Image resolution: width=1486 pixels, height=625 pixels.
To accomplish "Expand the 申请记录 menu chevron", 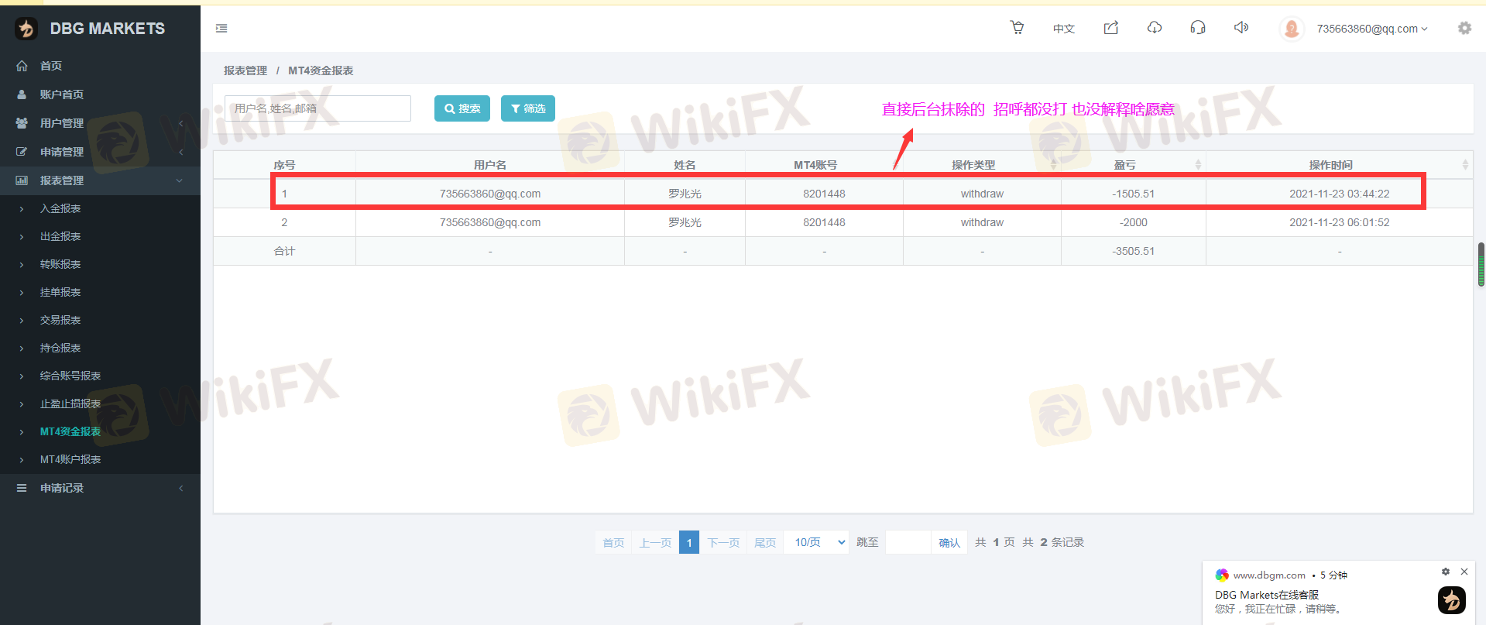I will 180,488.
